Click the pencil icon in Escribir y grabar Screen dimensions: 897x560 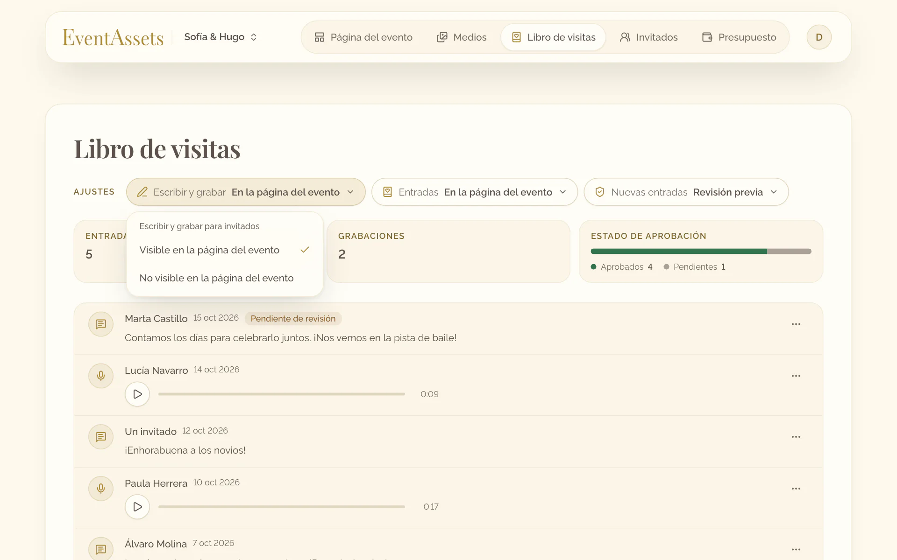pyautogui.click(x=142, y=192)
